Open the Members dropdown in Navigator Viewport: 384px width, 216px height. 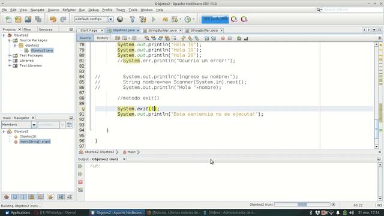tap(34, 125)
